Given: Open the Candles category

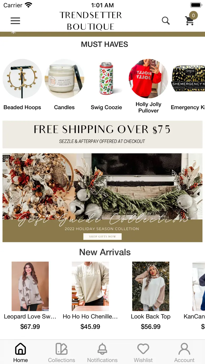Looking at the screenshot, I should 64,79.
